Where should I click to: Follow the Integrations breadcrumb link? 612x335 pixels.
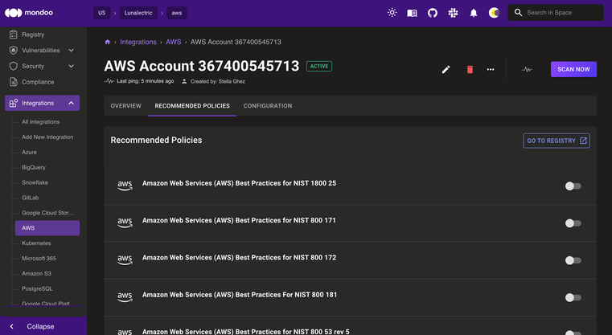[x=138, y=42]
